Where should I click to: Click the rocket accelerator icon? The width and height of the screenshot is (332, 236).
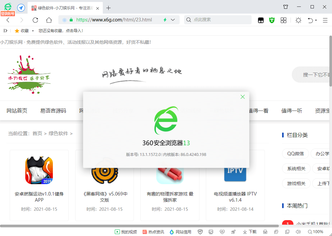[x=233, y=232]
